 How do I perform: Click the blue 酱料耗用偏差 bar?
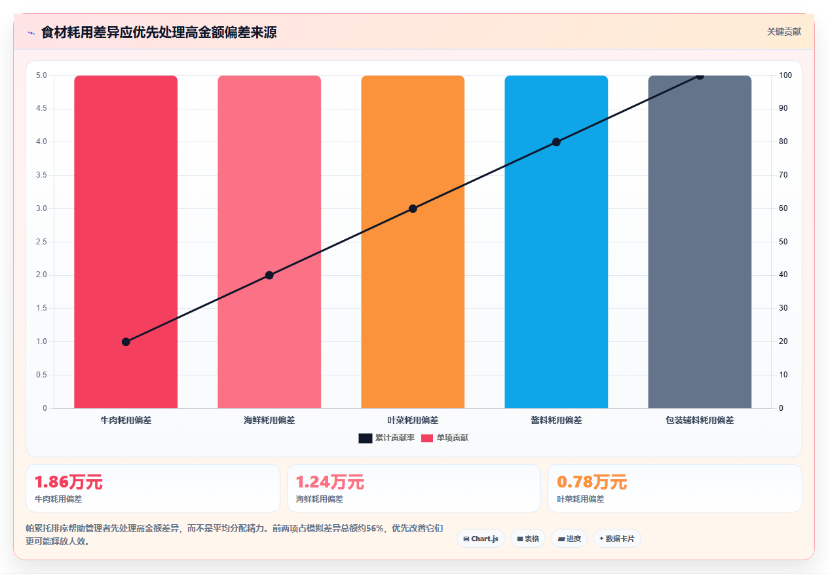click(556, 242)
